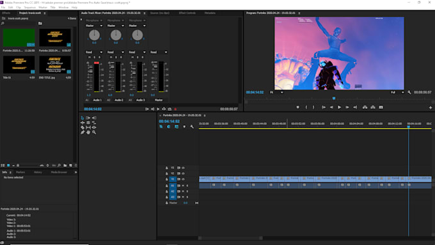Open the Program Monitor button editor plus
435x245 pixels.
click(x=431, y=107)
